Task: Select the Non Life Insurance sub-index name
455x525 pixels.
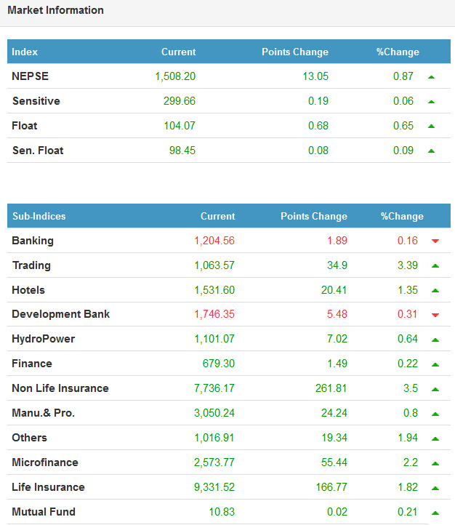Action: tap(60, 388)
